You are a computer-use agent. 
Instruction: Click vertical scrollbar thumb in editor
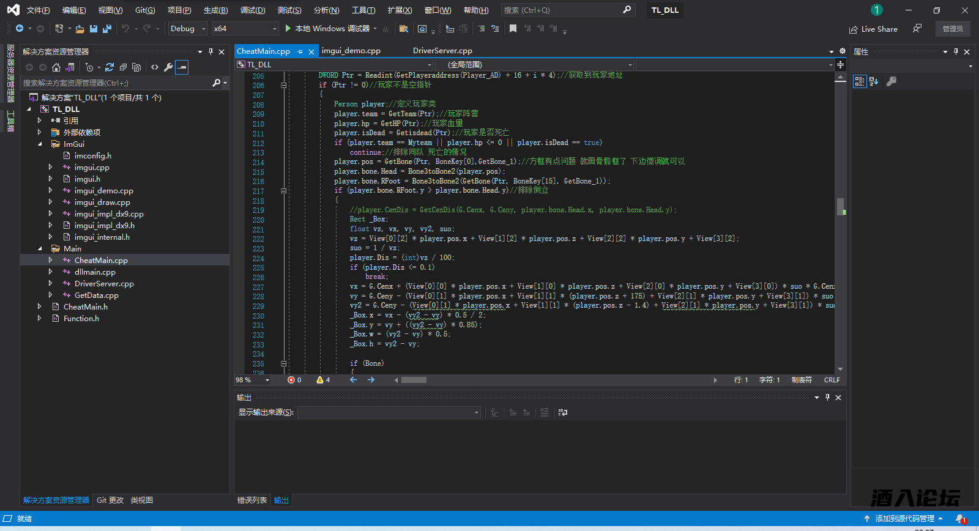pyautogui.click(x=841, y=206)
